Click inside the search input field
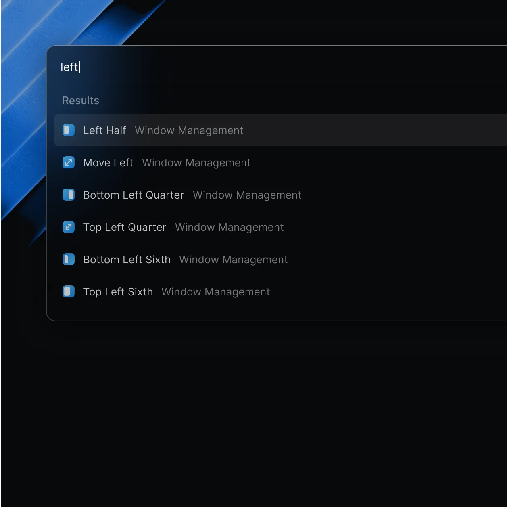Viewport: 507px width, 507px height. point(161,67)
